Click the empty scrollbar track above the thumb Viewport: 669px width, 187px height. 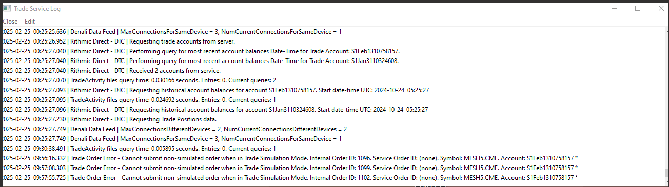tap(666, 101)
